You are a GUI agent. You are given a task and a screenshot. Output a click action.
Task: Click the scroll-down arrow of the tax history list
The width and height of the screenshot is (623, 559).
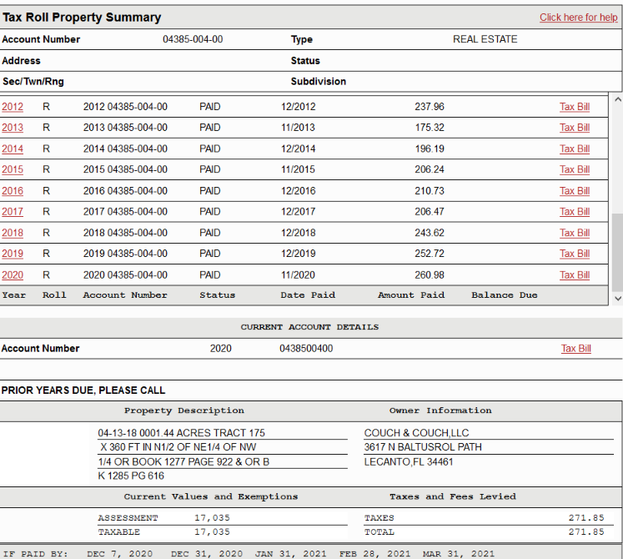[x=617, y=298]
